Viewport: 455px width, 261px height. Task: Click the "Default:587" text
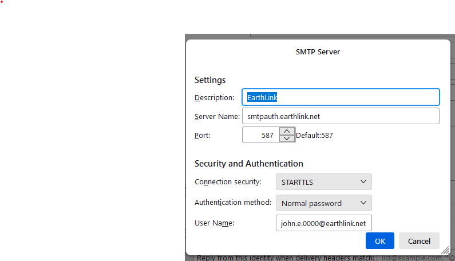pyautogui.click(x=315, y=135)
